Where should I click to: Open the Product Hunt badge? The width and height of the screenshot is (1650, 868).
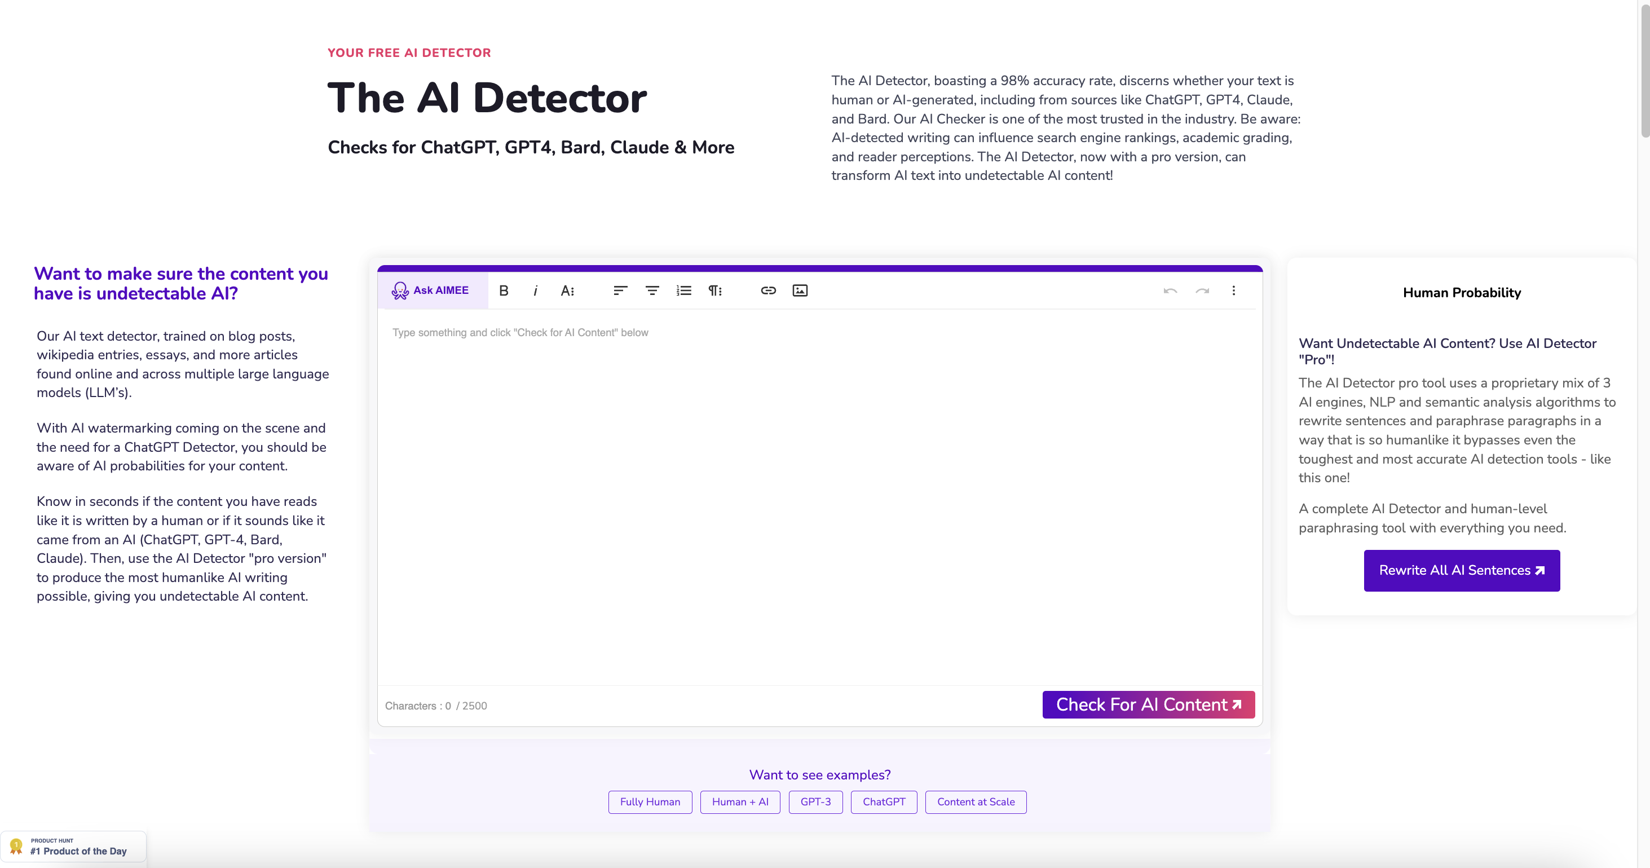[x=73, y=847]
